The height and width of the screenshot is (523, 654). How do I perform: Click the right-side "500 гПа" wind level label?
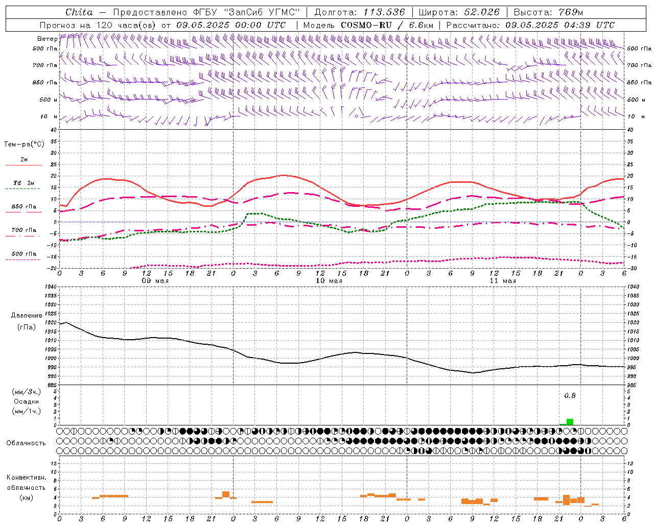click(639, 49)
